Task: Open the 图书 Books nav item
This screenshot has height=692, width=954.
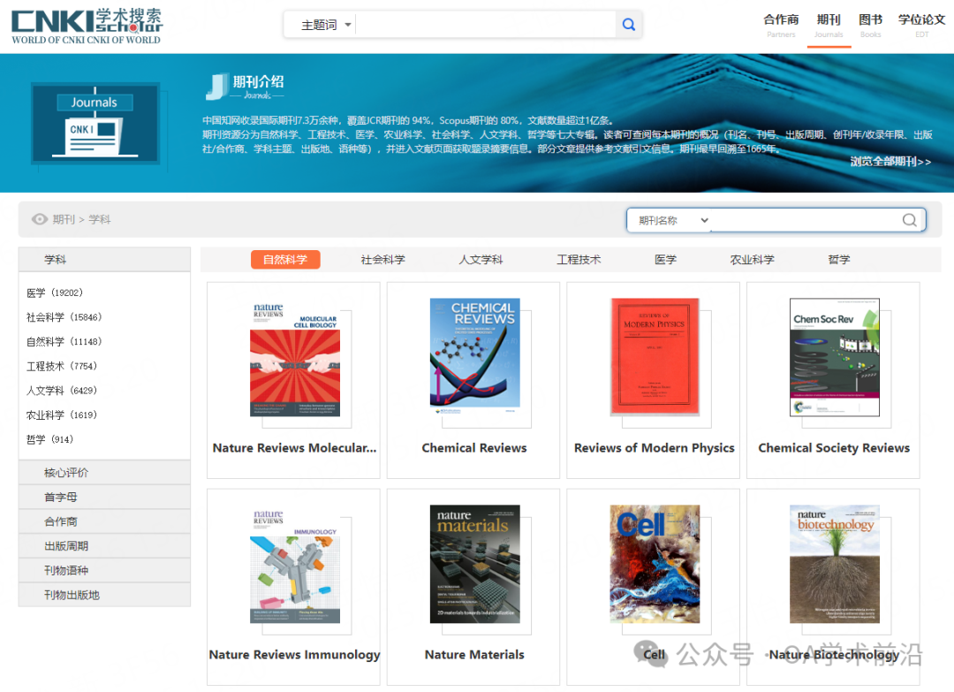Action: pyautogui.click(x=870, y=26)
